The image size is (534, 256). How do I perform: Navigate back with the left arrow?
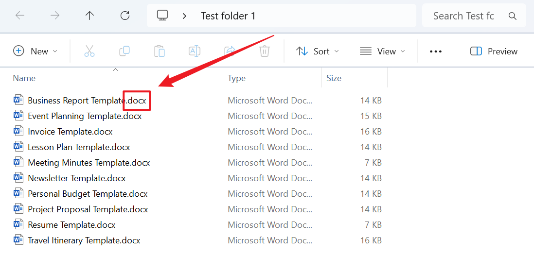coord(20,16)
